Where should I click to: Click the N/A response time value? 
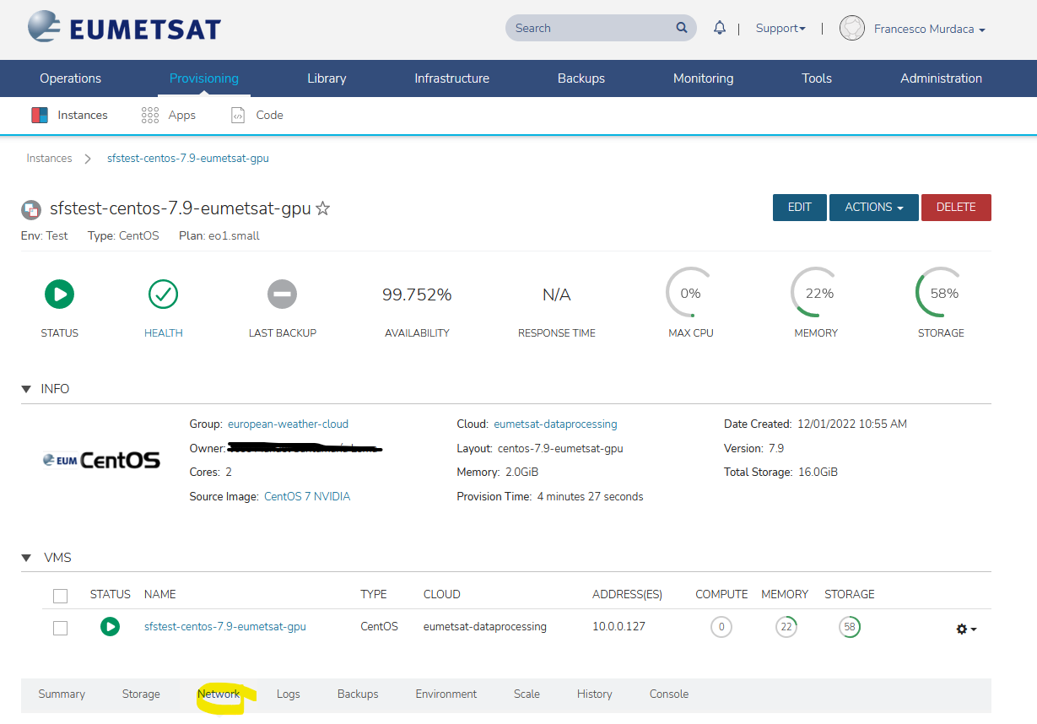pos(556,294)
